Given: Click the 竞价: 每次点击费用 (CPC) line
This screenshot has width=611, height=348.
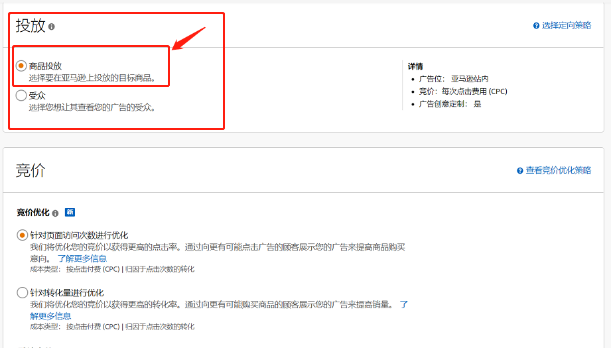Looking at the screenshot, I should point(463,91).
